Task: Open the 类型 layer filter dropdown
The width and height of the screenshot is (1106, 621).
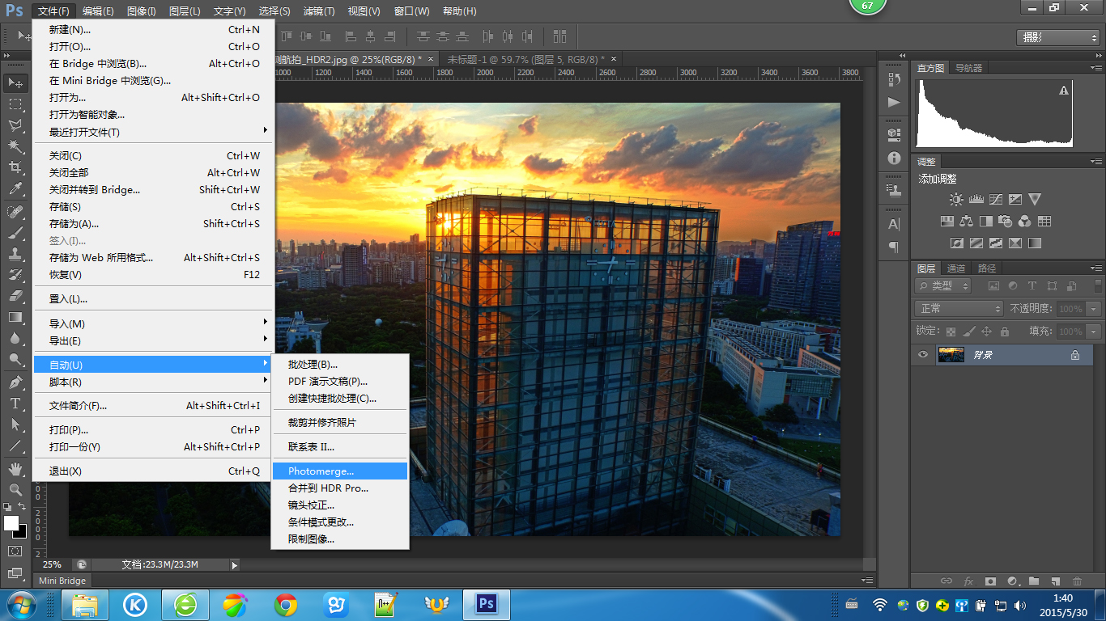Action: [x=943, y=285]
